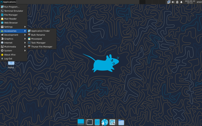
Task: Open file manager cabinet icon in dock
Action: tap(97, 122)
